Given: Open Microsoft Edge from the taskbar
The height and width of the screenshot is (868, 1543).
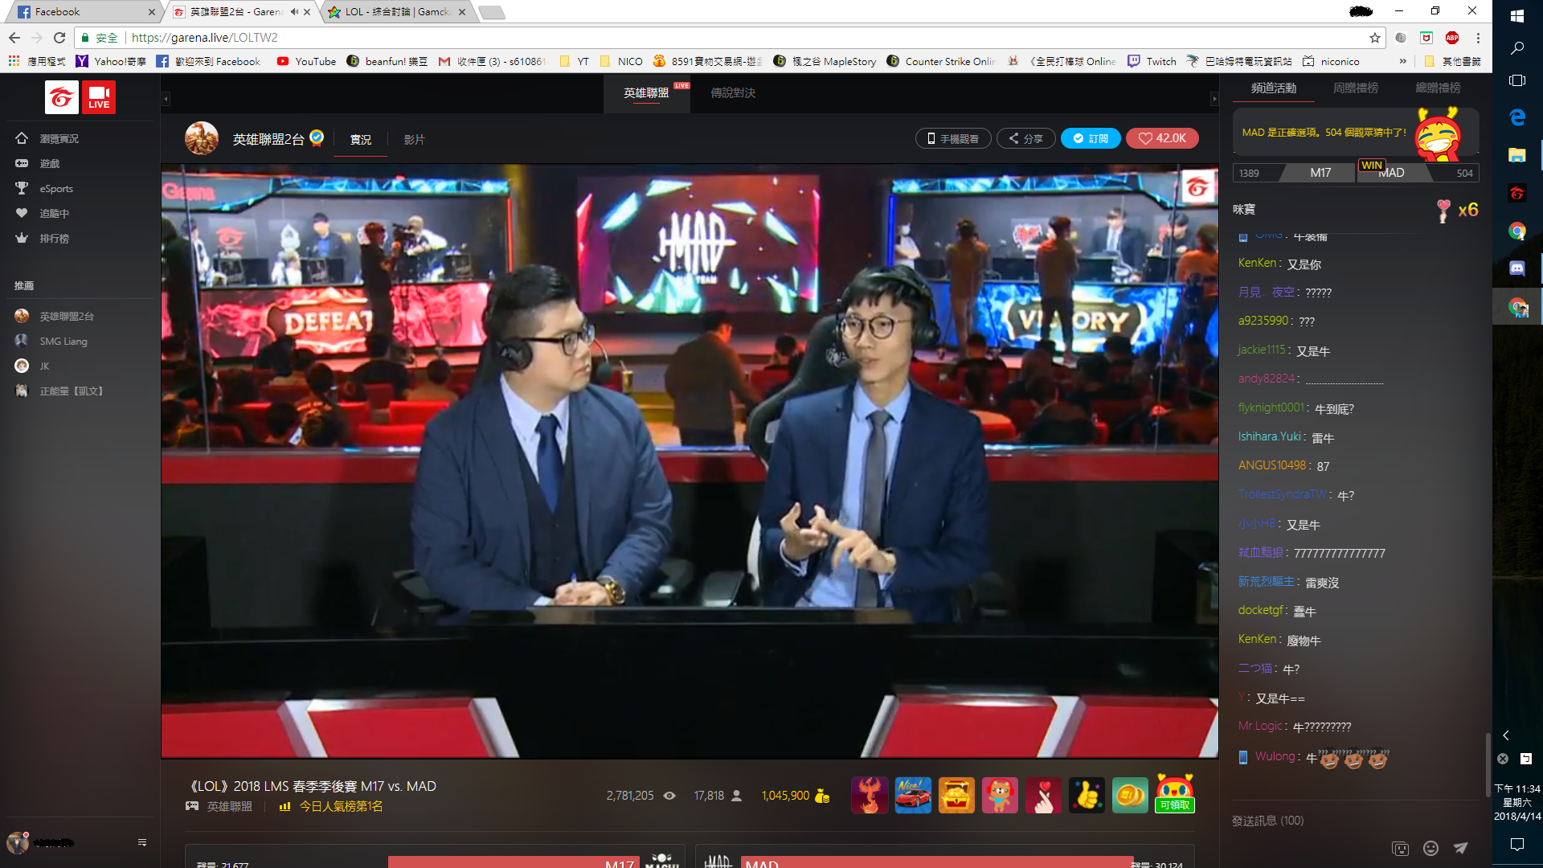Looking at the screenshot, I should (x=1517, y=117).
